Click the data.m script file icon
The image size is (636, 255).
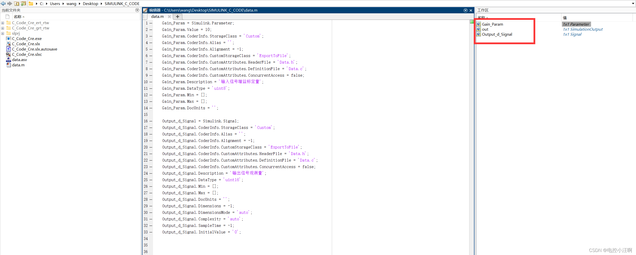pyautogui.click(x=9, y=65)
